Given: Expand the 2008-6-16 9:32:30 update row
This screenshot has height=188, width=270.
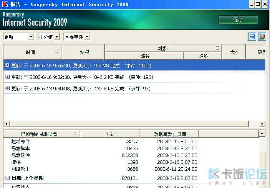Looking at the screenshot, I should pyautogui.click(x=7, y=77).
